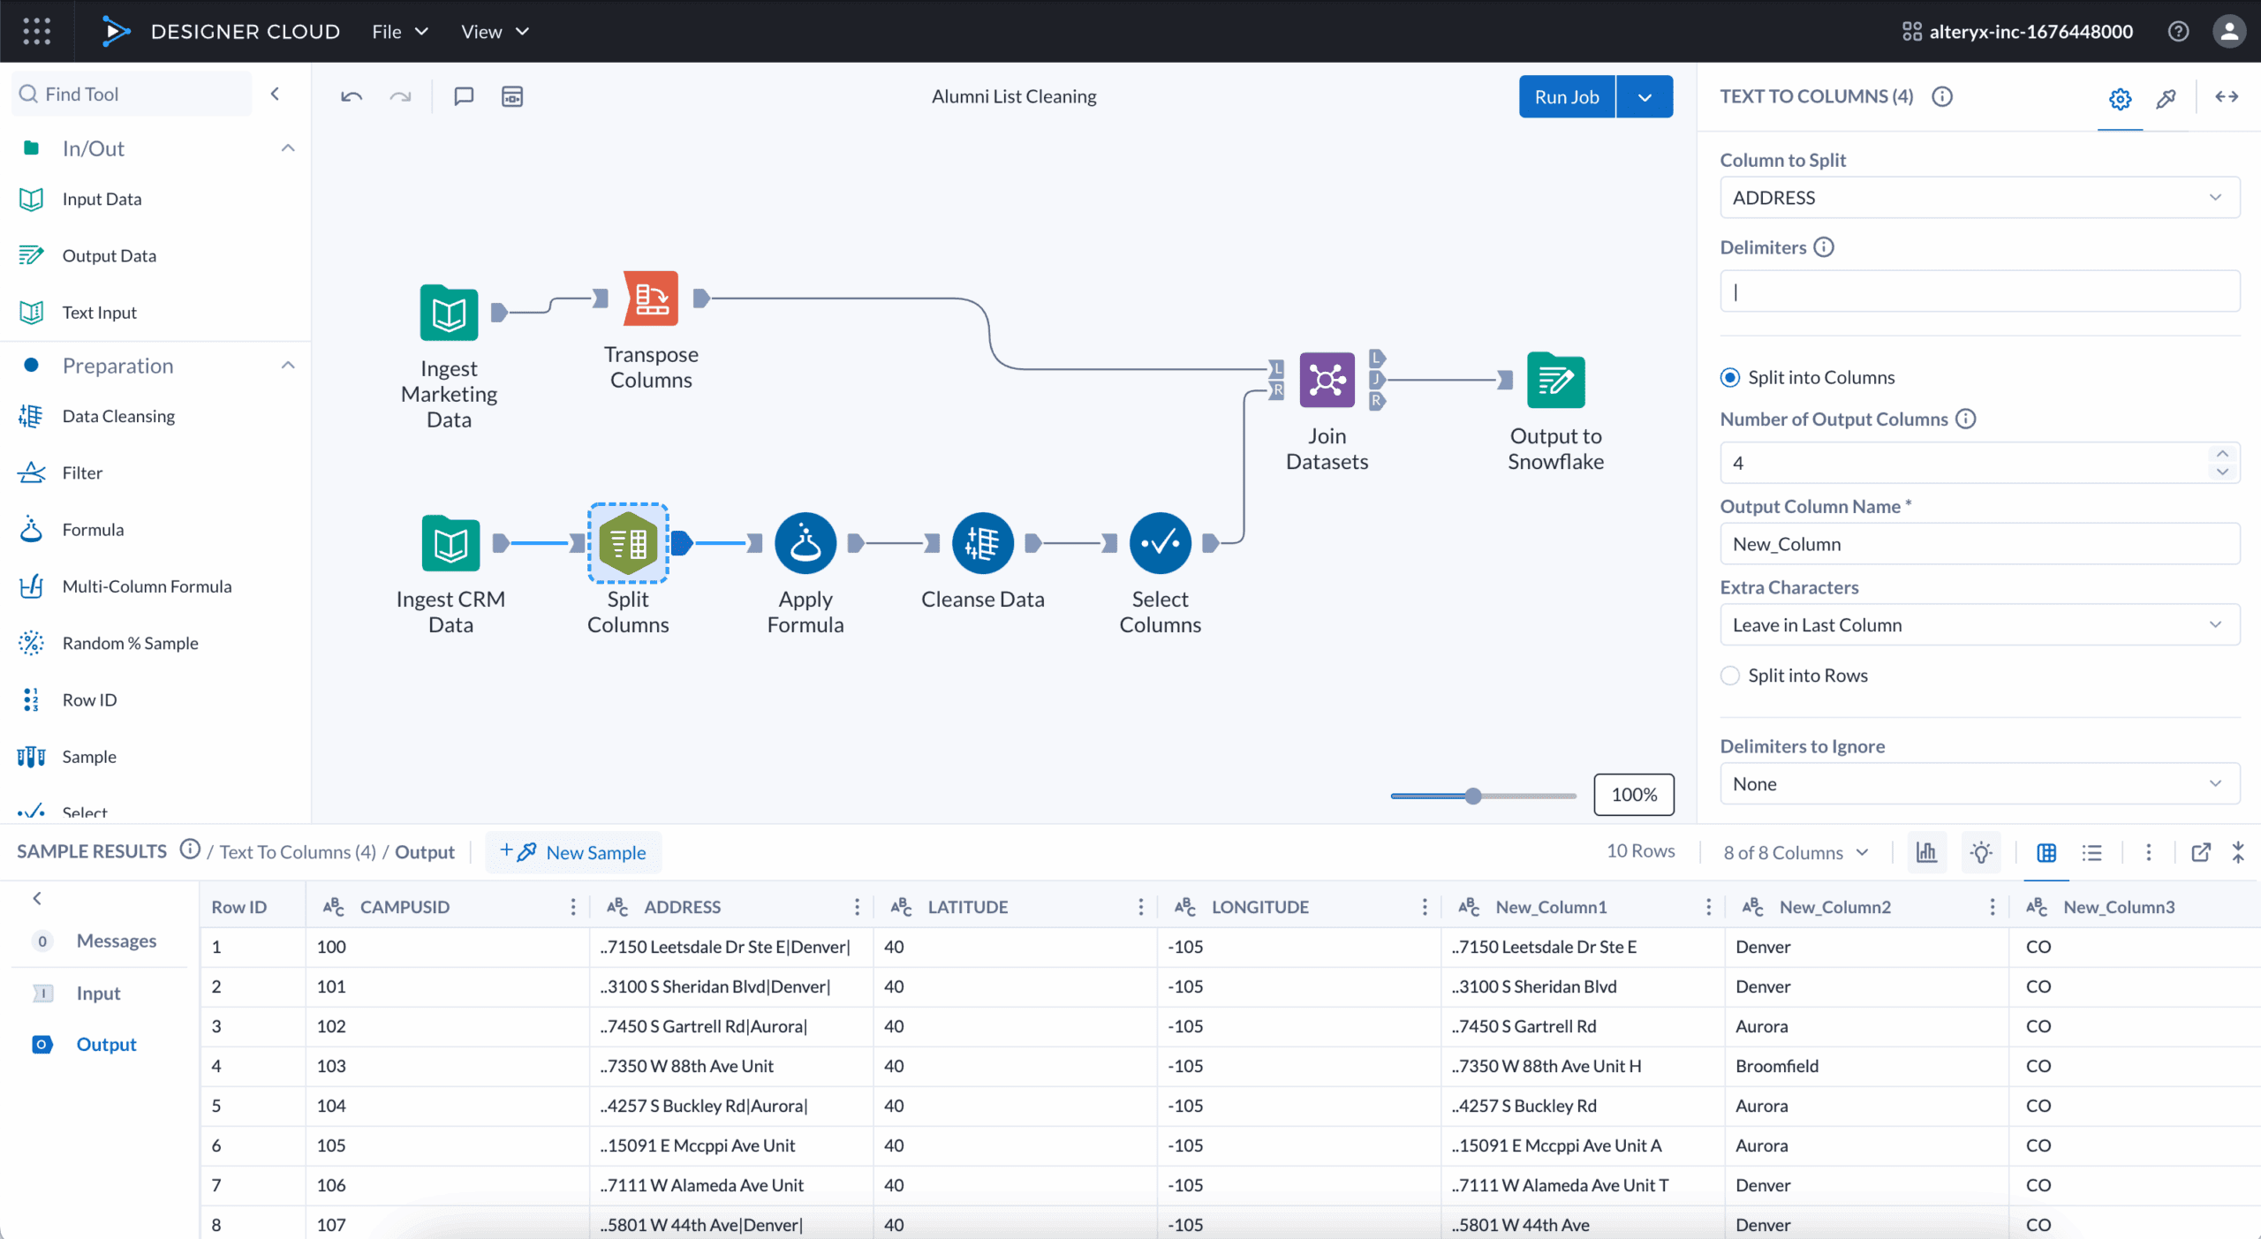
Task: Select the Data Cleansing tool in sidebar
Action: 119,415
